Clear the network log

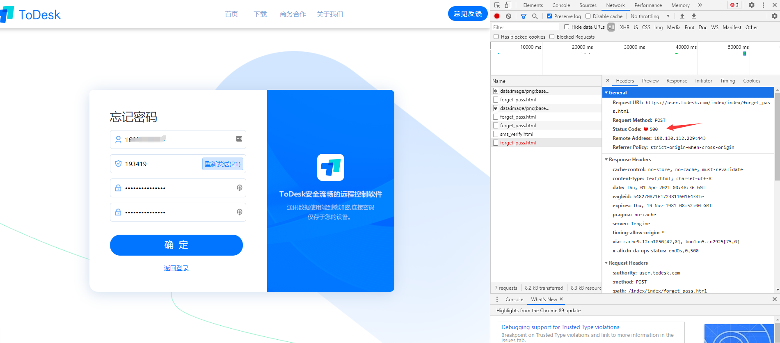pyautogui.click(x=508, y=16)
